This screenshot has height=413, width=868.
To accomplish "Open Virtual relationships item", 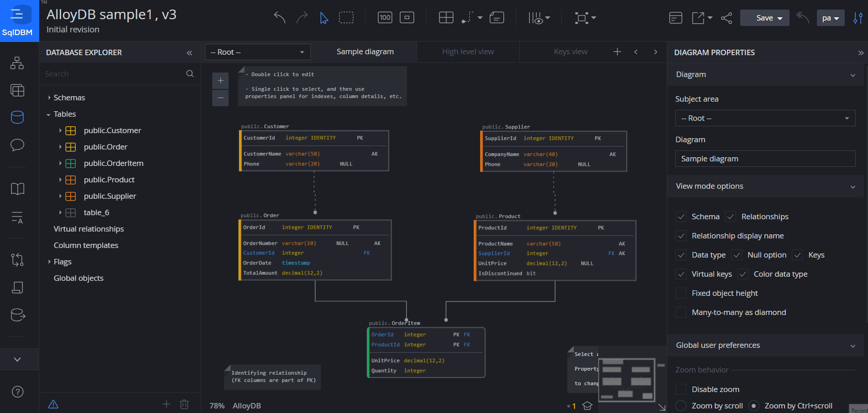I will [89, 229].
